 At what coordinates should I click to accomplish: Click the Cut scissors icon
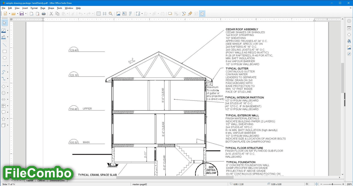(x=51, y=14)
